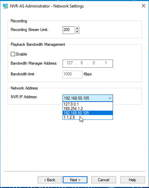Screen dimensions: 149x188
Task: Proceed with the Next button
Action: click(75, 180)
